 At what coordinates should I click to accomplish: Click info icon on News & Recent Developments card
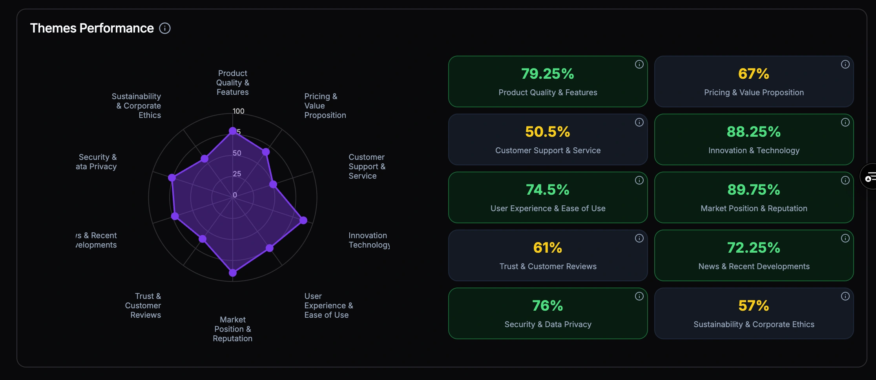(845, 238)
